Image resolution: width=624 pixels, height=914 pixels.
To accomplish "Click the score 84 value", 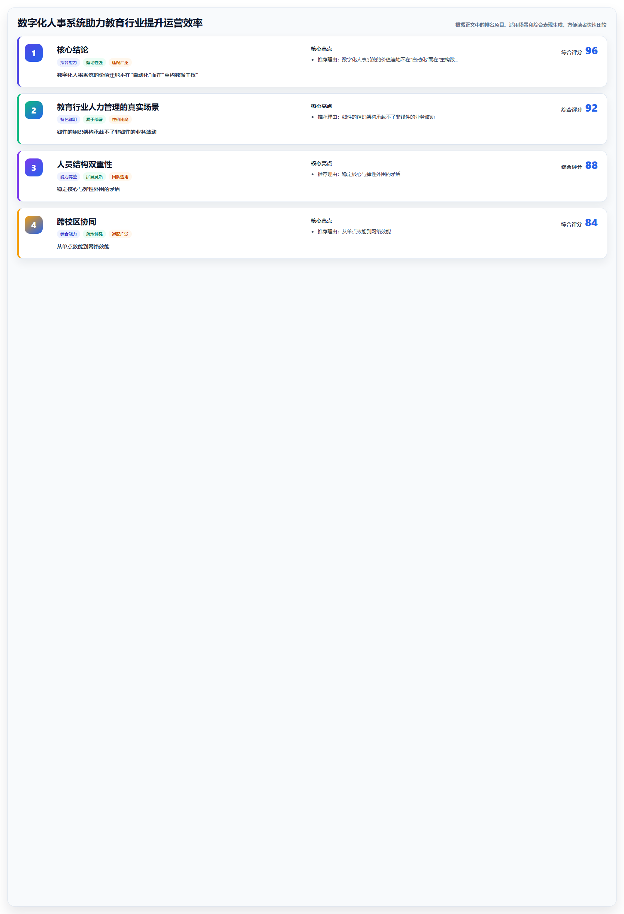I will (591, 223).
